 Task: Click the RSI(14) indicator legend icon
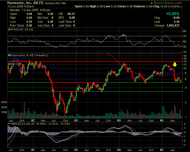(x=9, y=29)
